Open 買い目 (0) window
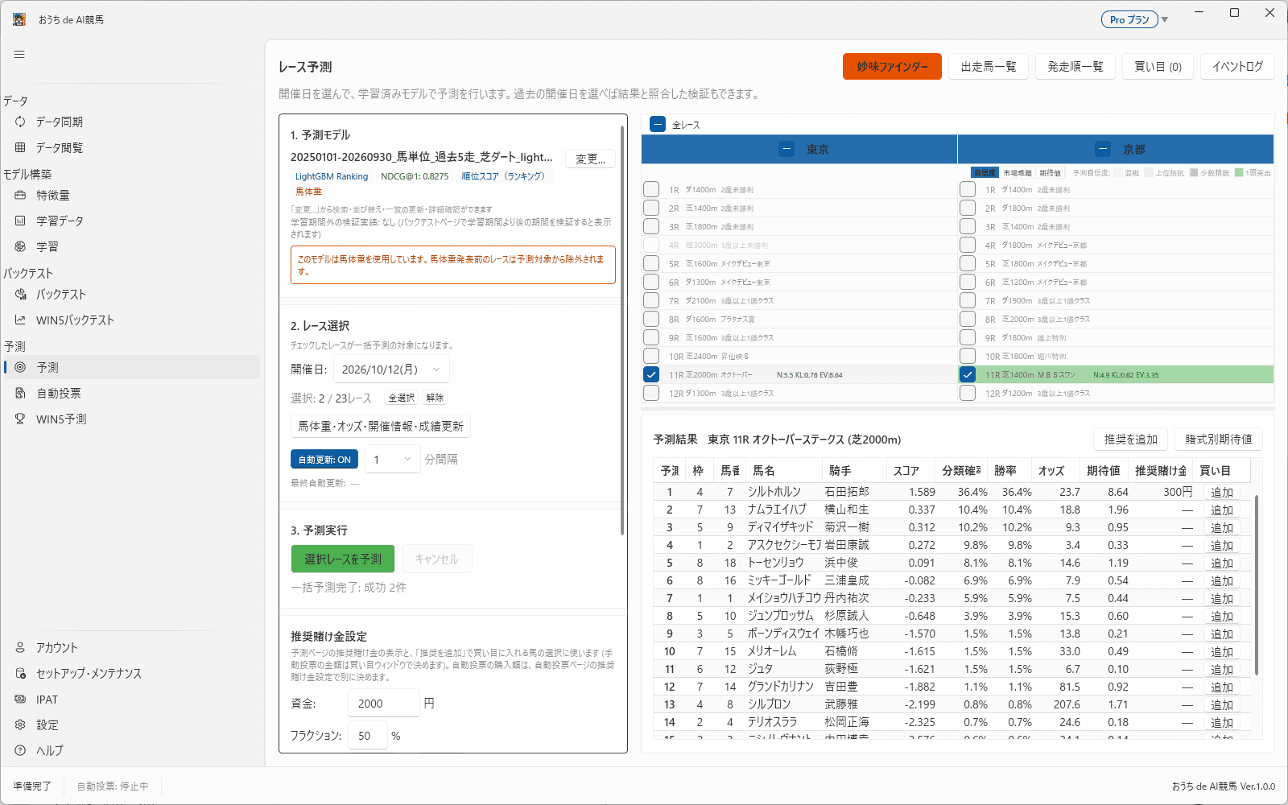1288x805 pixels. (x=1158, y=67)
